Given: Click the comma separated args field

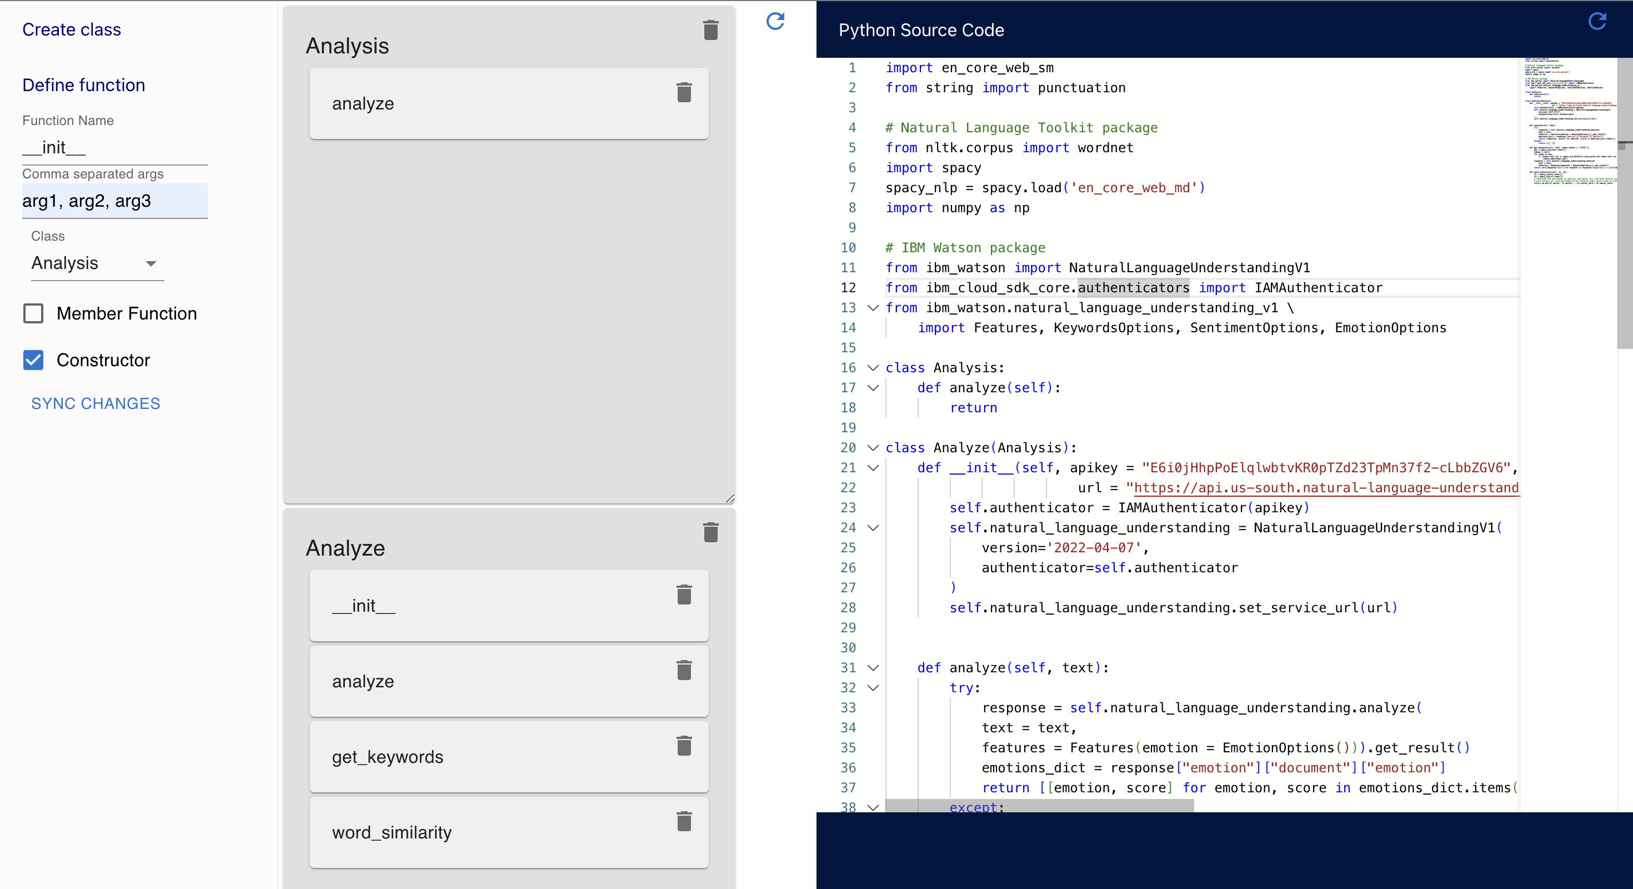Looking at the screenshot, I should point(114,201).
